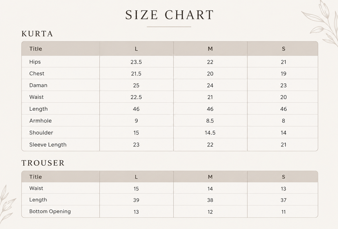Screen dimensions: 338x229
Task: Select the Sleeve Length row label
Action: tap(48, 145)
